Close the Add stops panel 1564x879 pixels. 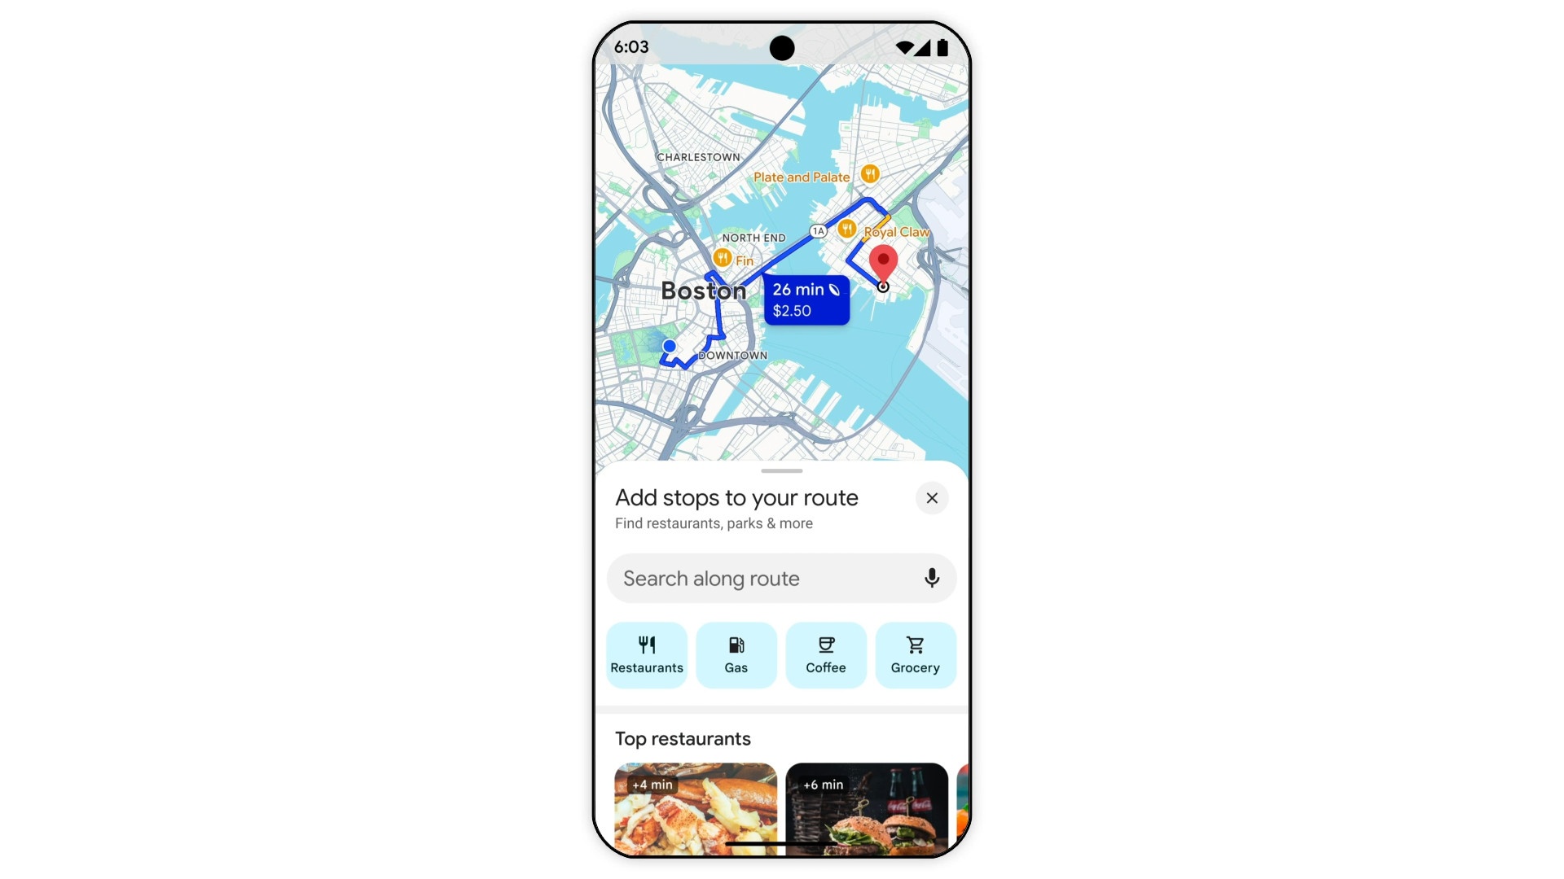pos(931,498)
